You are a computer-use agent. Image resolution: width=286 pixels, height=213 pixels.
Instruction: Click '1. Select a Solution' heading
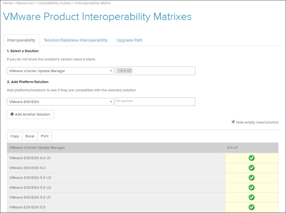pyautogui.click(x=23, y=51)
